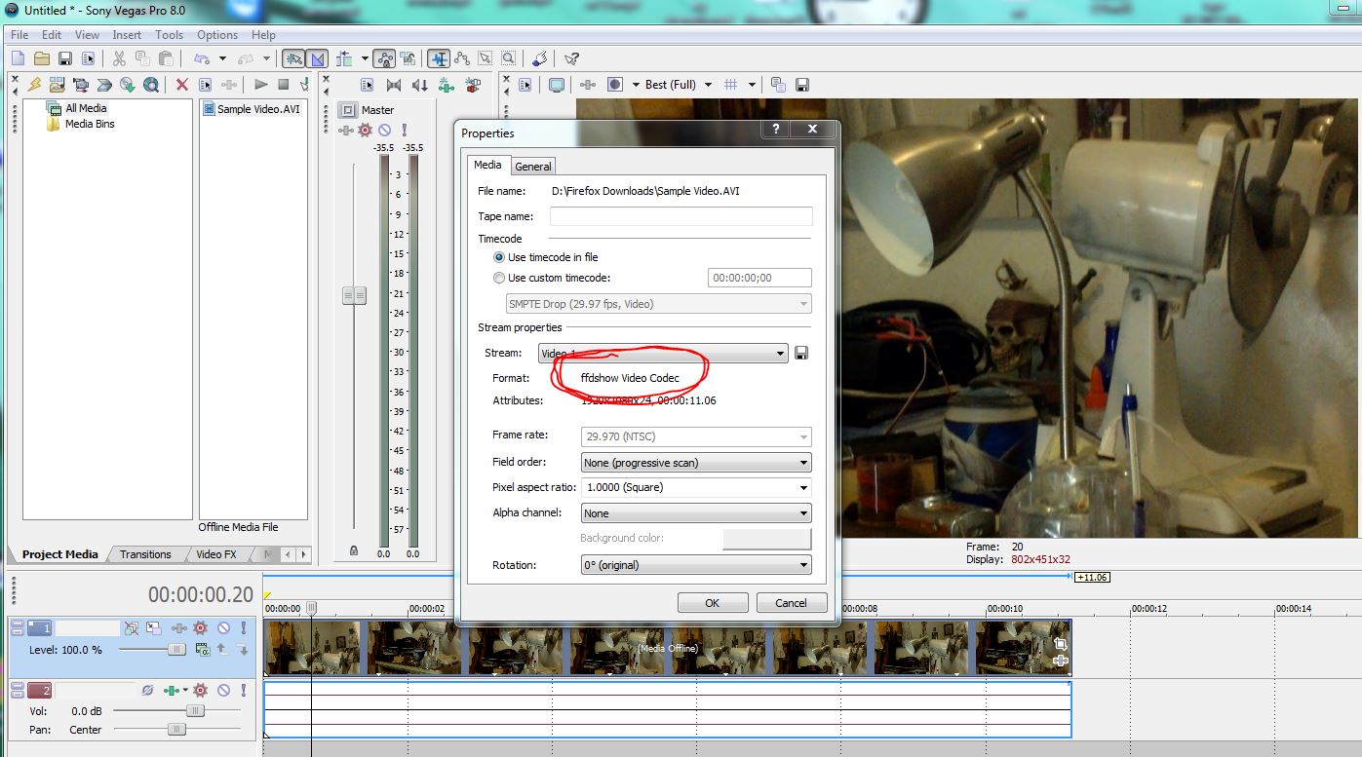Viewport: 1362px width, 757px height.
Task: Select Use timecode in file option
Action: (546, 257)
